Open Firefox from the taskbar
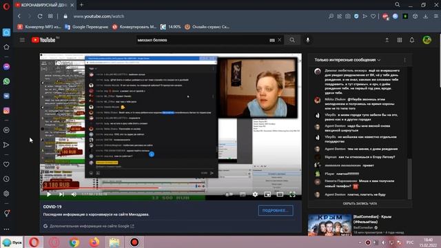This screenshot has height=248, width=441. coord(94,242)
